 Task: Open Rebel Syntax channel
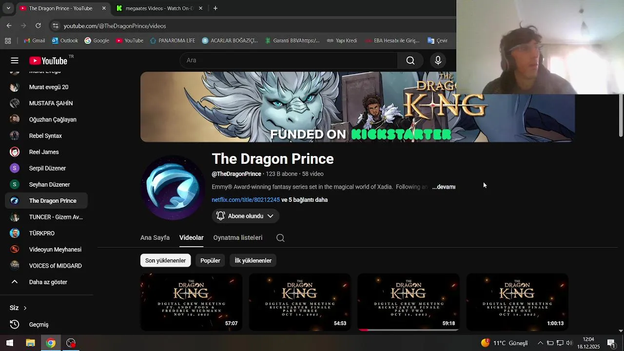tap(46, 136)
